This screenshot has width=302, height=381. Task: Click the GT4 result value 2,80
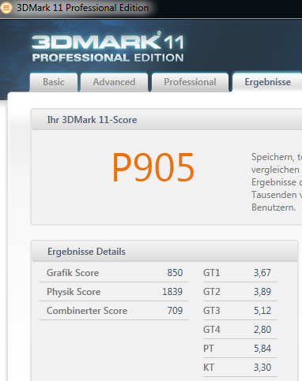pos(262,330)
